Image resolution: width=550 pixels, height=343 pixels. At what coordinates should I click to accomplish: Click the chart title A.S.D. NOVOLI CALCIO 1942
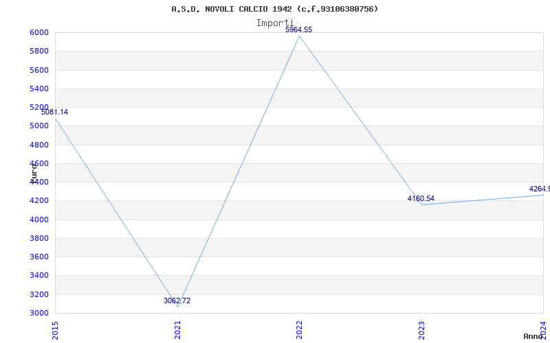(274, 9)
